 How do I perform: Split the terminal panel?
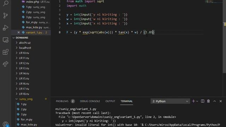[x=202, y=101]
